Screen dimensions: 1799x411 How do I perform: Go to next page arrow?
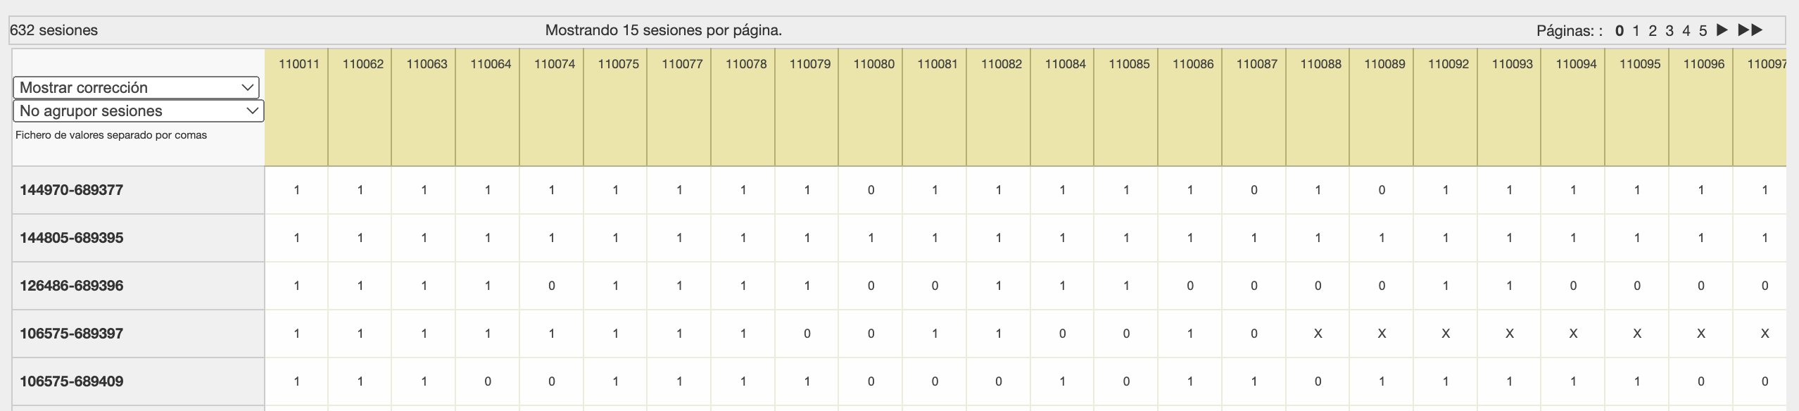[x=1722, y=30]
